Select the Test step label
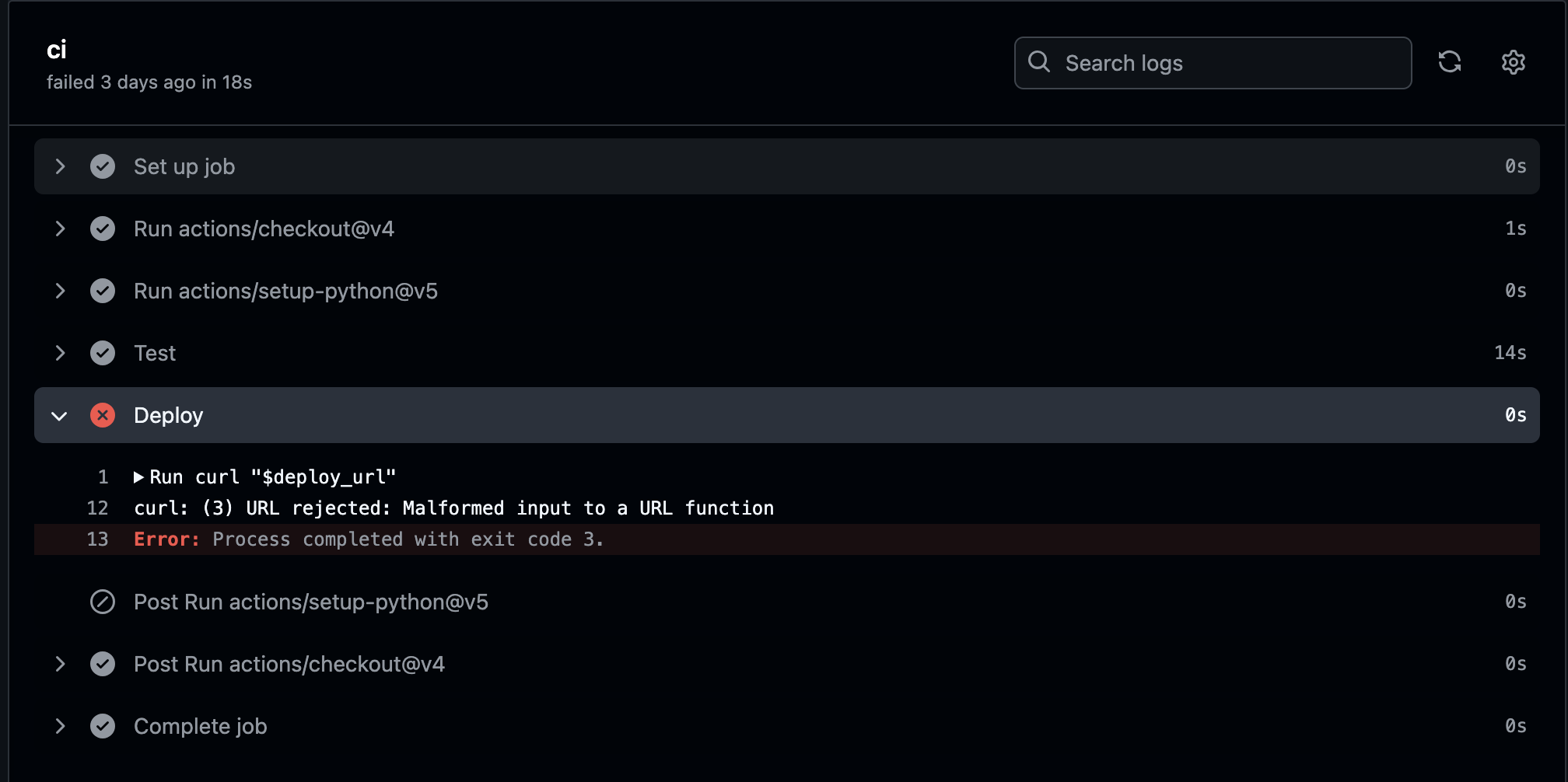 [155, 353]
